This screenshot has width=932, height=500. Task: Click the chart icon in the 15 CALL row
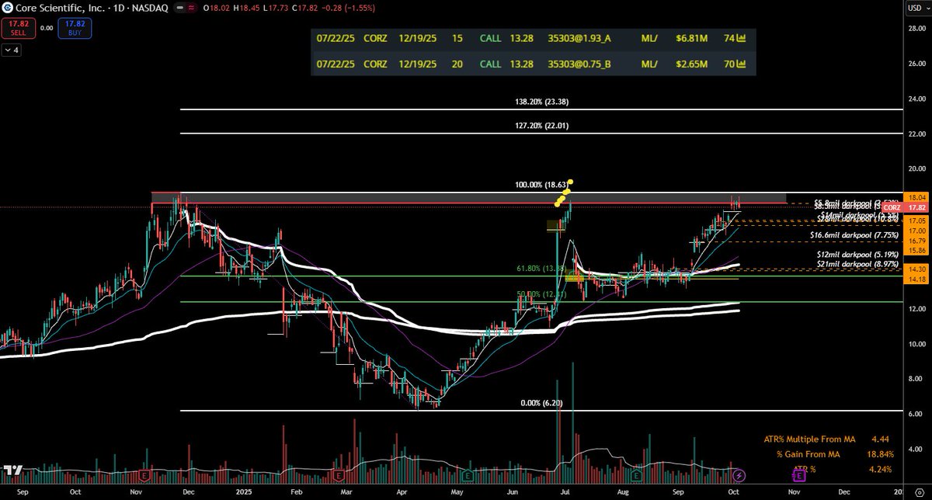741,37
